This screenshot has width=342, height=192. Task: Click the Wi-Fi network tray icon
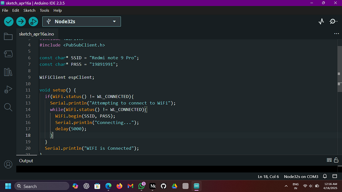pos(305,186)
